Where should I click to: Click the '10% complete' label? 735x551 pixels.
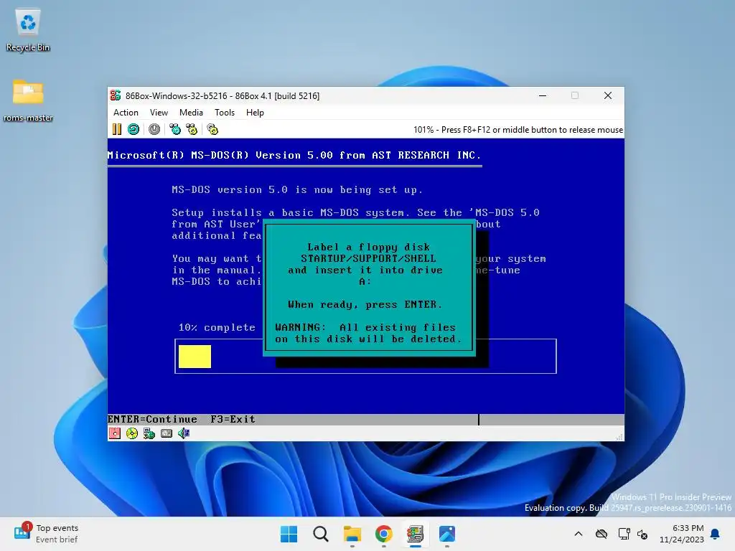[217, 327]
